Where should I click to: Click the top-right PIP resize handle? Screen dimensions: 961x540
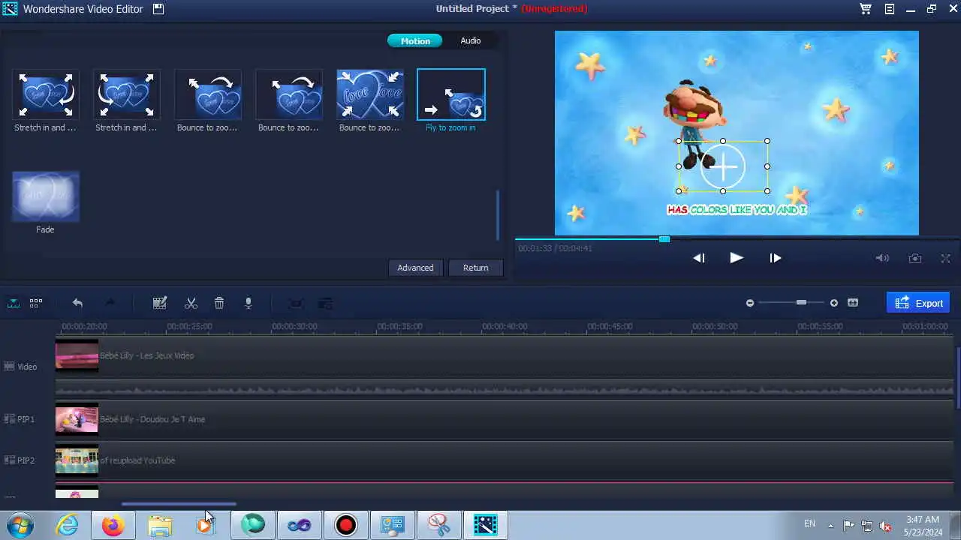[x=767, y=141]
